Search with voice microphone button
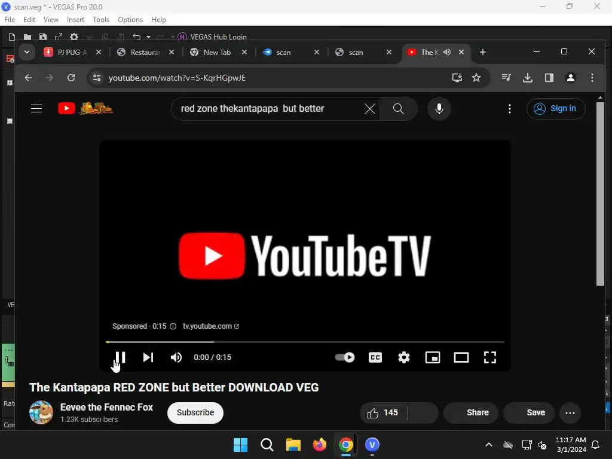The width and height of the screenshot is (612, 459). (x=439, y=109)
